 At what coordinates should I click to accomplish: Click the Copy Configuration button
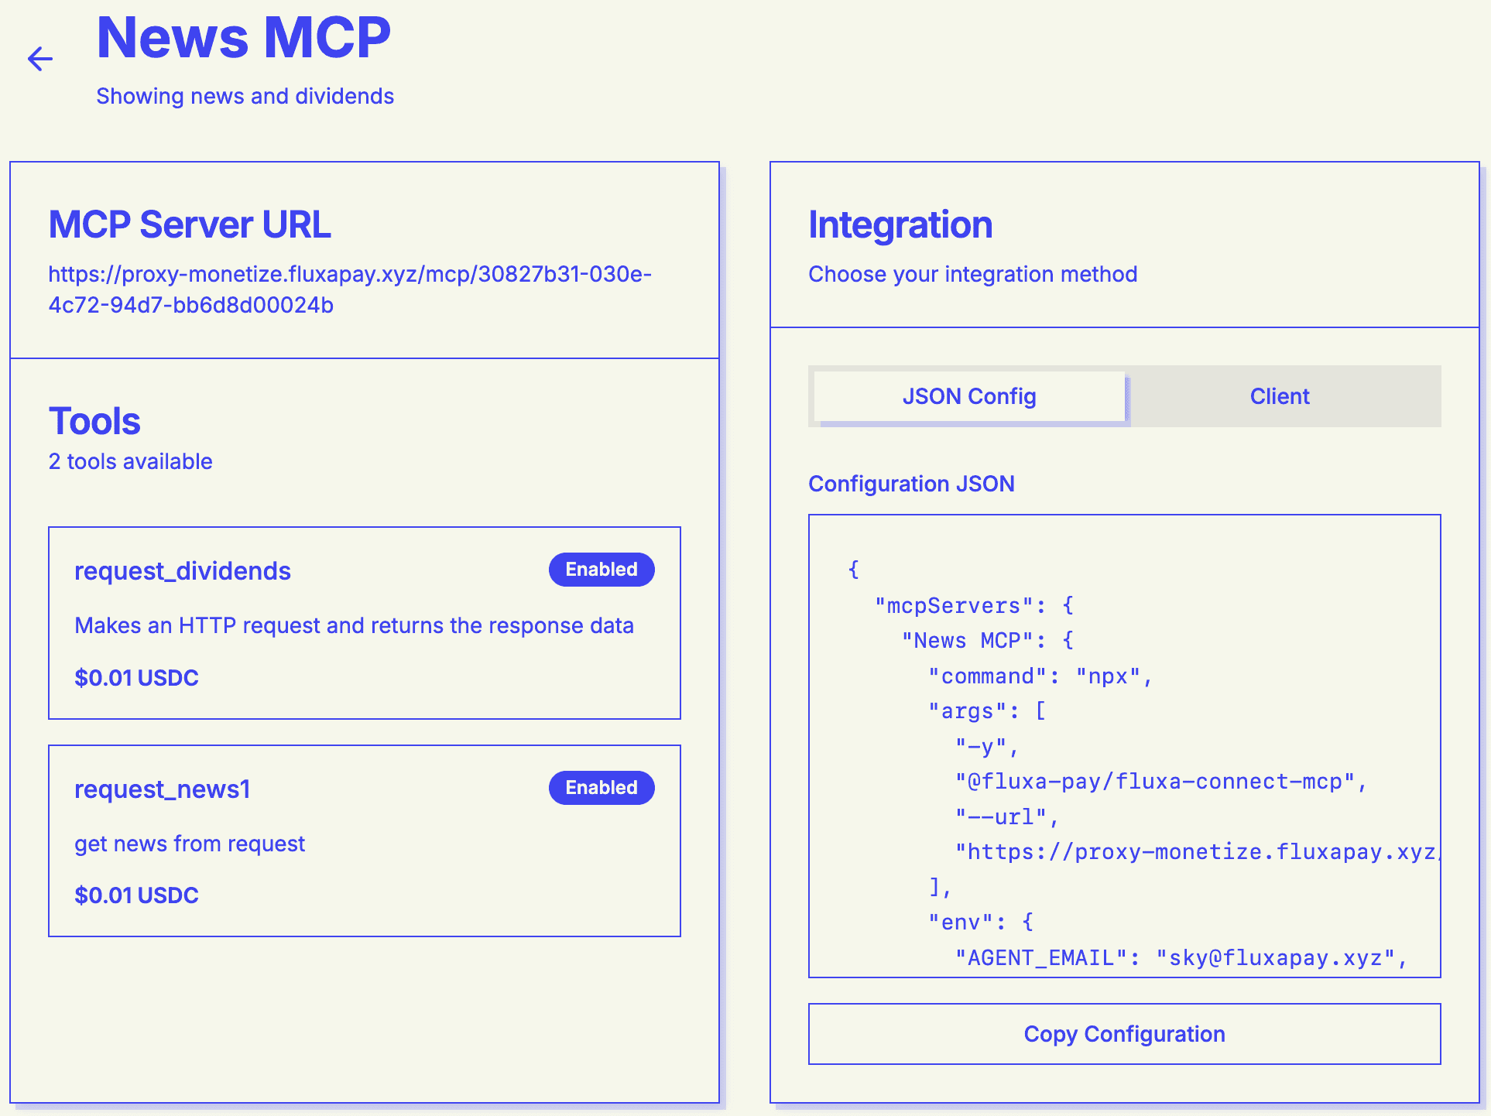point(1124,1034)
